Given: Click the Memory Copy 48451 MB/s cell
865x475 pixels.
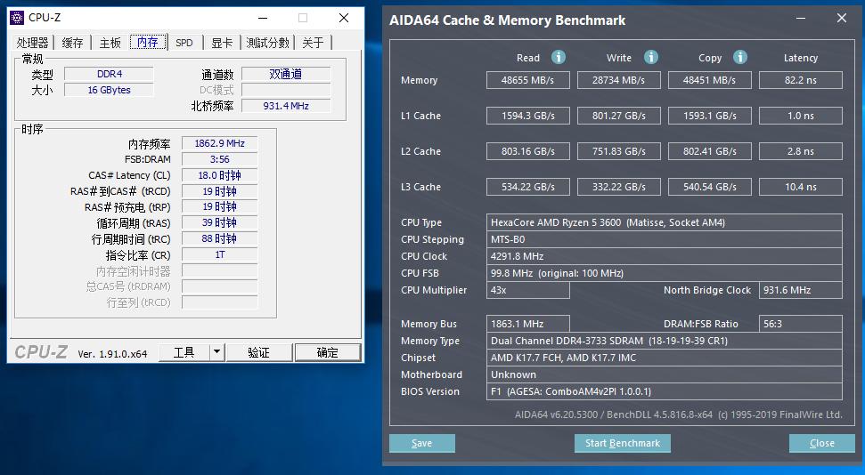Looking at the screenshot, I should 709,80.
